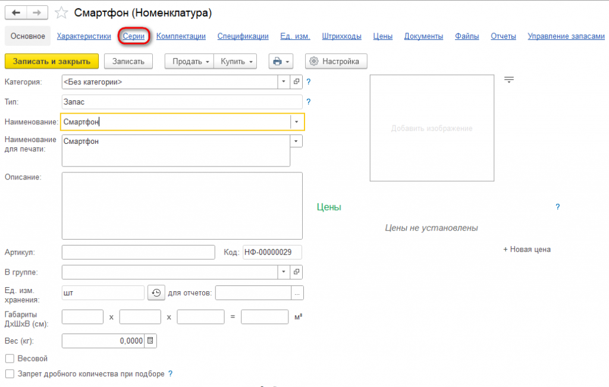The image size is (609, 387).
Task: Focus the Код field НФ-00000029
Action: pyautogui.click(x=272, y=252)
